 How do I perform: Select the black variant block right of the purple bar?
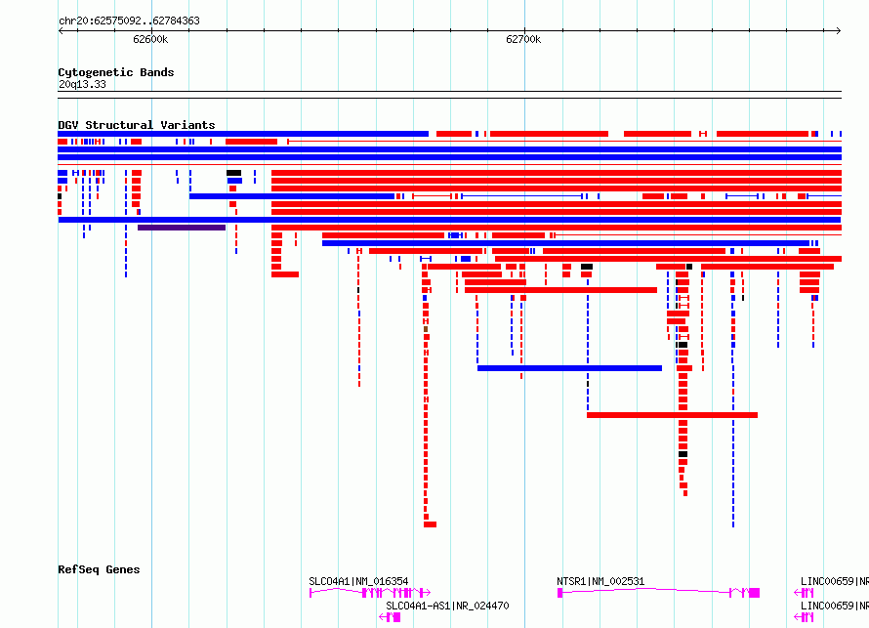point(234,173)
